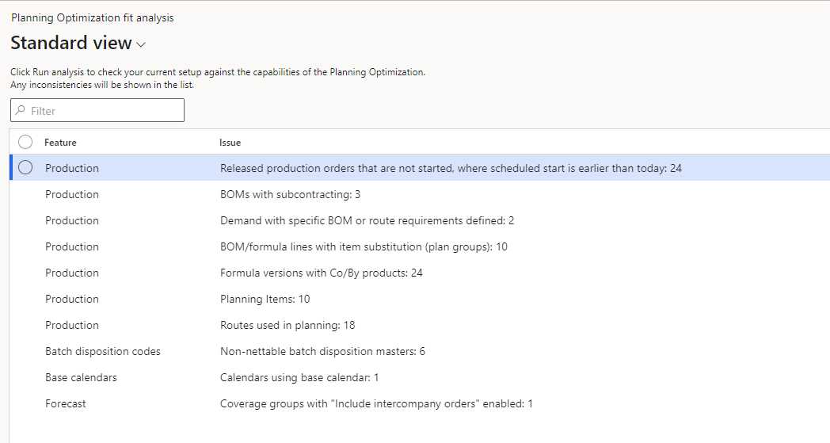This screenshot has height=443, width=830.
Task: Click the Forecast feature cell
Action: [x=66, y=403]
